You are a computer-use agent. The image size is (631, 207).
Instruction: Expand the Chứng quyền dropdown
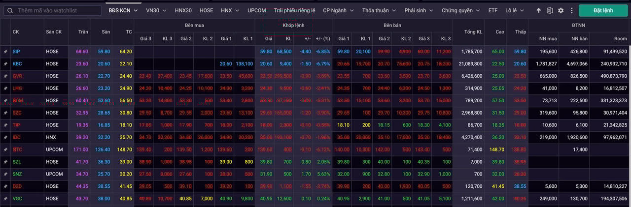point(460,10)
